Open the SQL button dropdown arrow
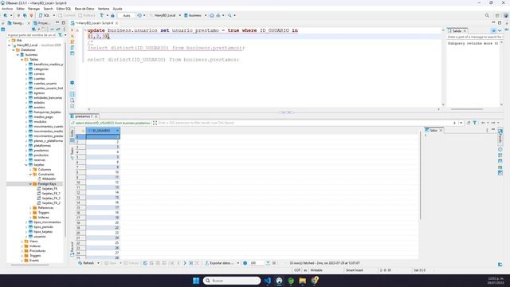The image size is (510, 287). 54,15
